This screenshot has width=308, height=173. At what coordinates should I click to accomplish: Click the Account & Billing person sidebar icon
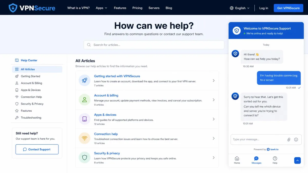point(17,83)
